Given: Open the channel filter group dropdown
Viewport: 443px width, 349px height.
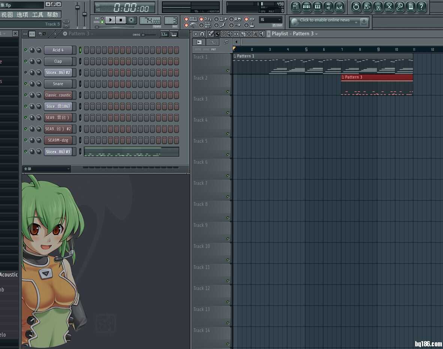Looking at the screenshot, I should click(47, 169).
